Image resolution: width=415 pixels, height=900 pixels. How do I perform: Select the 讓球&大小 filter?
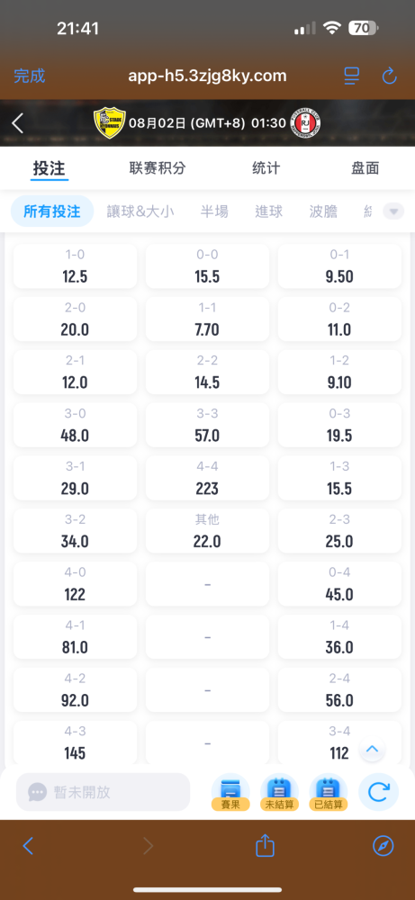(140, 211)
